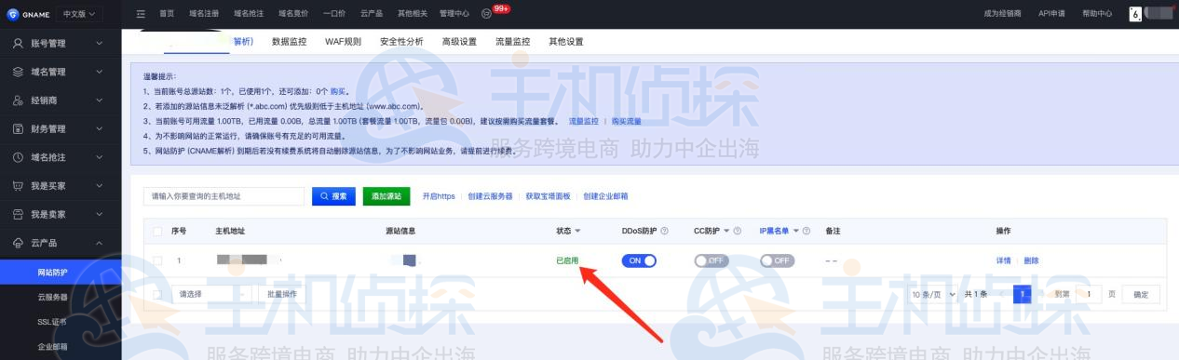Open 帮助中心 in header
The image size is (1179, 360).
click(x=1097, y=13)
